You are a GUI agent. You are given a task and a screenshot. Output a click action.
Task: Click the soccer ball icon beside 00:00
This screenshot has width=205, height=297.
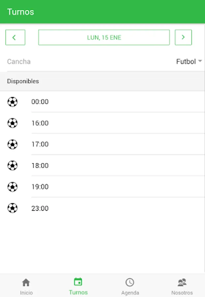pos(13,102)
